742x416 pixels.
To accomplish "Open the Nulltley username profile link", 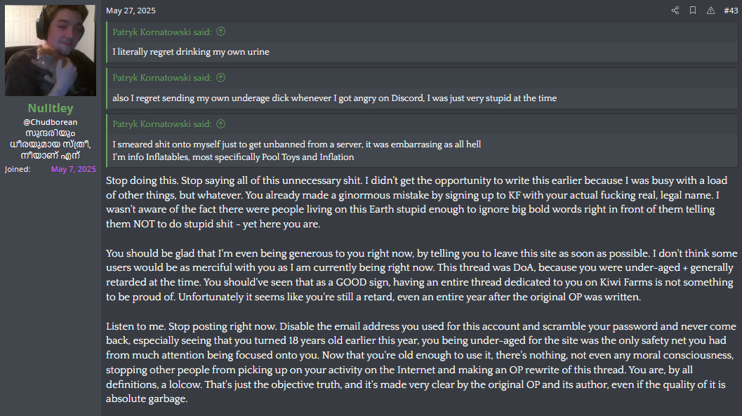I will pyautogui.click(x=51, y=108).
